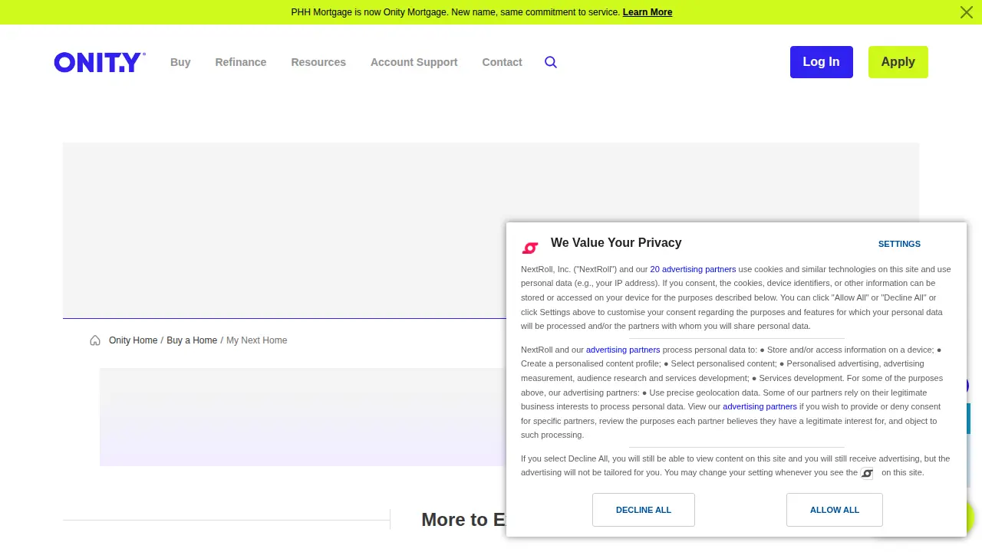Click My Next Home breadcrumb text
This screenshot has width=982, height=552.
click(x=257, y=340)
